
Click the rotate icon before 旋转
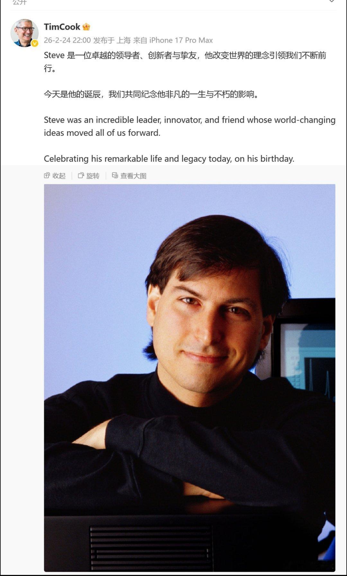(81, 175)
